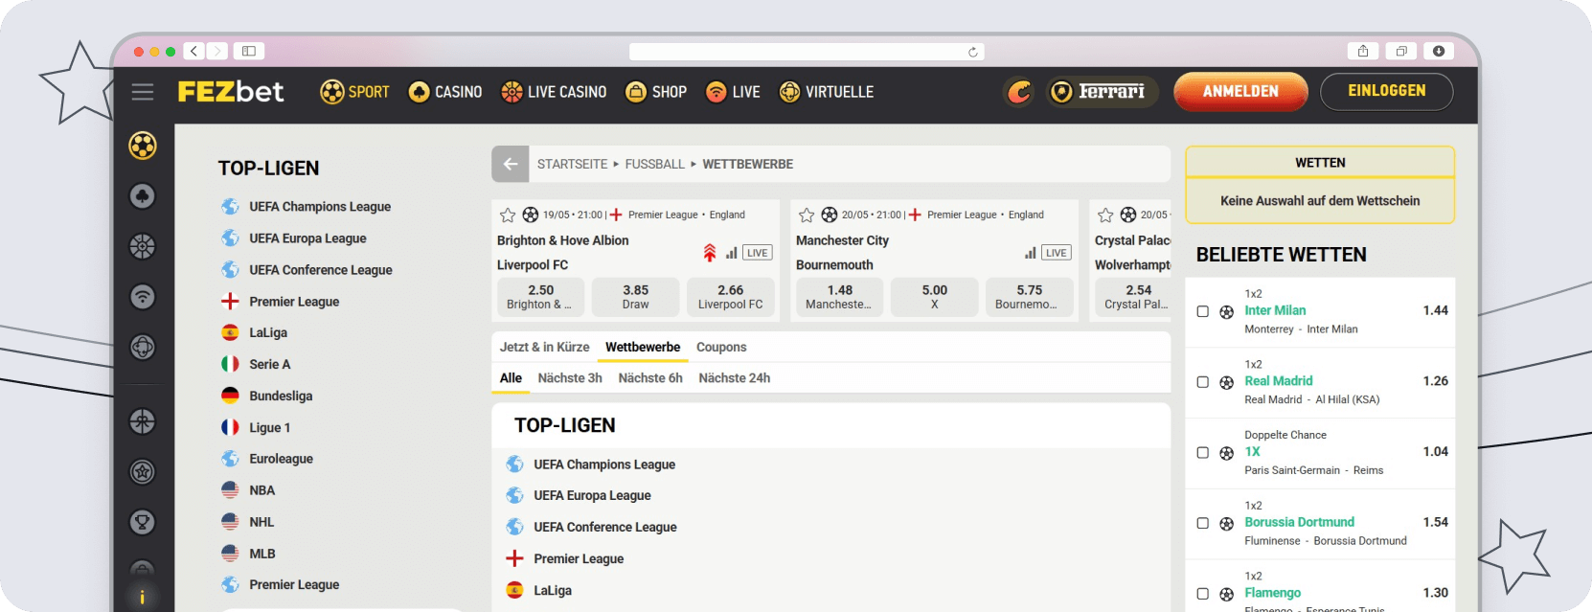Image resolution: width=1592 pixels, height=612 pixels.
Task: Open the browser tab overview button
Action: tap(1401, 51)
